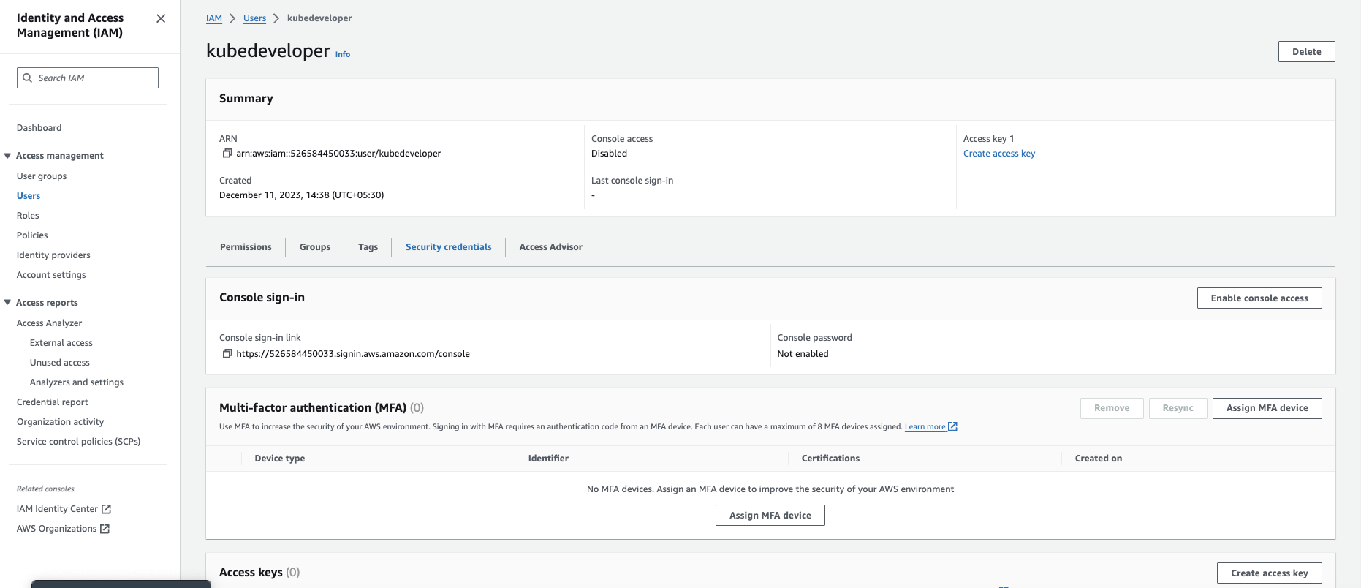The height and width of the screenshot is (588, 1361).
Task: Click the Resync MFA button
Action: (1178, 408)
